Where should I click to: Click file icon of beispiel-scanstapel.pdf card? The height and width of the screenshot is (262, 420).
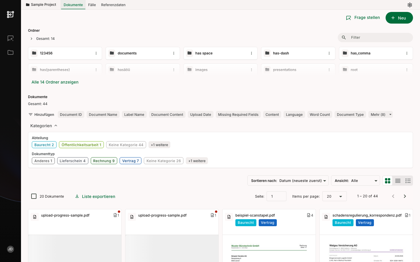(x=229, y=217)
